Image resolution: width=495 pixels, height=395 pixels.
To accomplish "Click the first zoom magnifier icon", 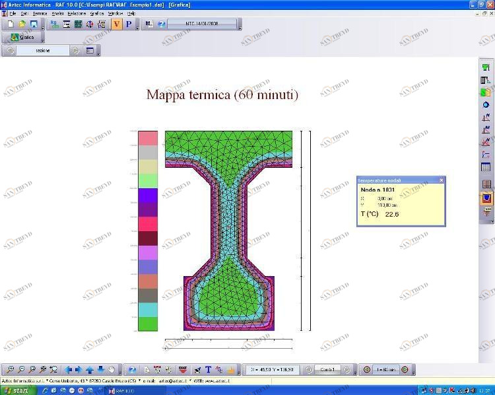I will (10, 370).
